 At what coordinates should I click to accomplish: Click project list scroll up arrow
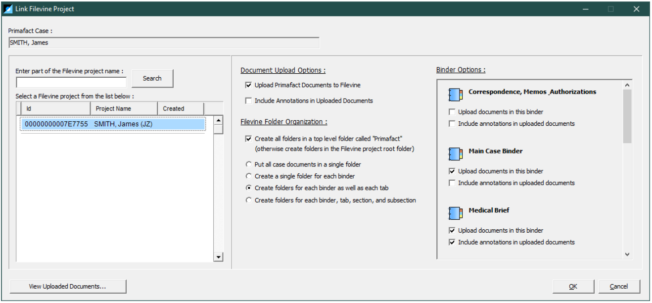click(x=218, y=120)
